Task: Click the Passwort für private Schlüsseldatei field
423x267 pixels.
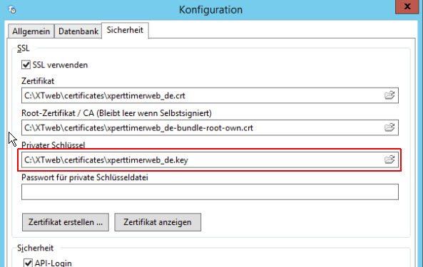Action: (210, 192)
